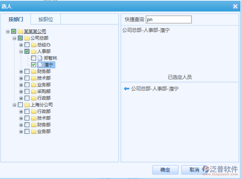Click the folder icon of 总经办
This screenshot has height=179, width=241.
pos(34,45)
